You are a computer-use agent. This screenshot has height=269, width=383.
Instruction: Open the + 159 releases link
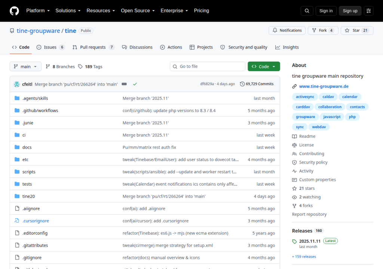(304, 257)
